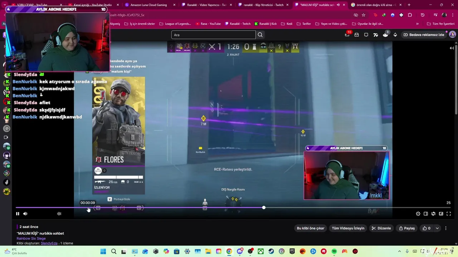Screen dimensions: 458x257
Task: Click the Twitch search magnifier button
Action: point(260,35)
